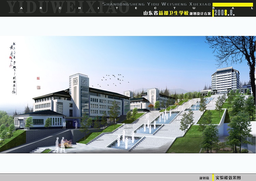Image resolution: width=256 pixels, height=181 pixels.
Task: Click the red seal stamp below calligraphy
Action: [38, 78]
